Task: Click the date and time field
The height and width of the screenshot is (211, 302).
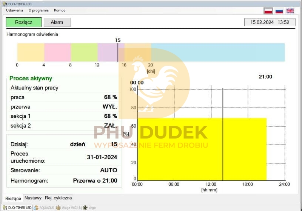Action: click(270, 22)
